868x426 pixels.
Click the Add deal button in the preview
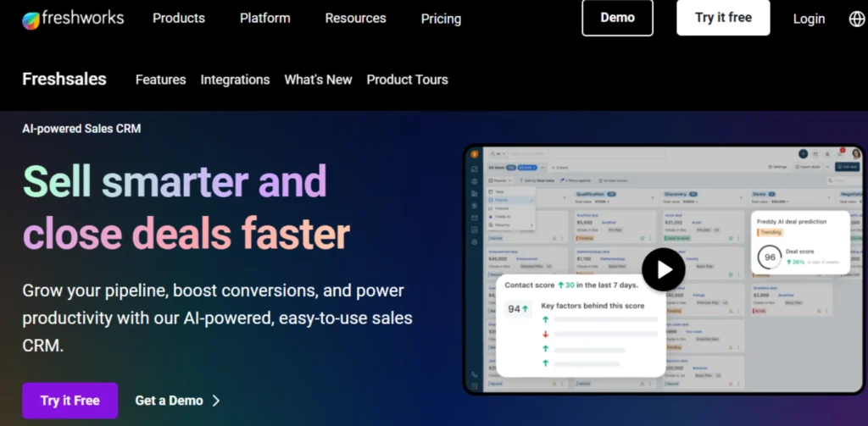click(847, 167)
